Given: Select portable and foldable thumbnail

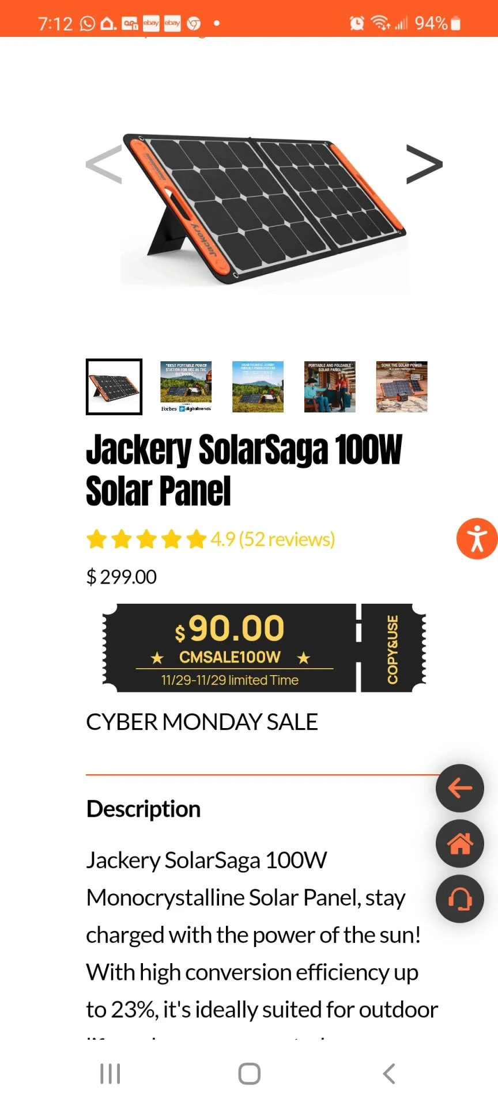Looking at the screenshot, I should click(x=330, y=387).
